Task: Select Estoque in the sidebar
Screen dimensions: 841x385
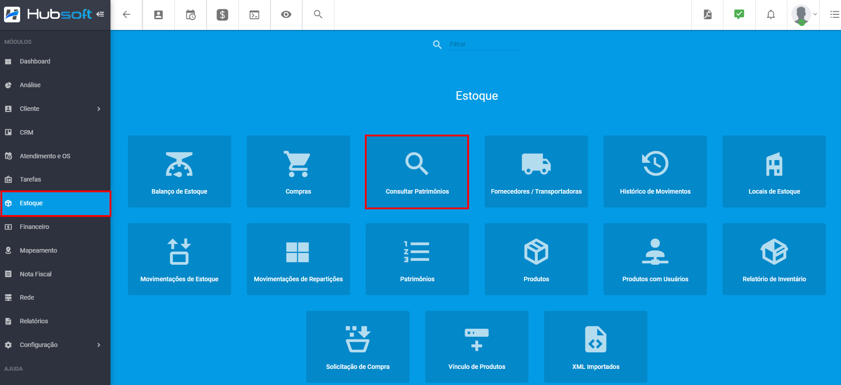Action: tap(55, 203)
